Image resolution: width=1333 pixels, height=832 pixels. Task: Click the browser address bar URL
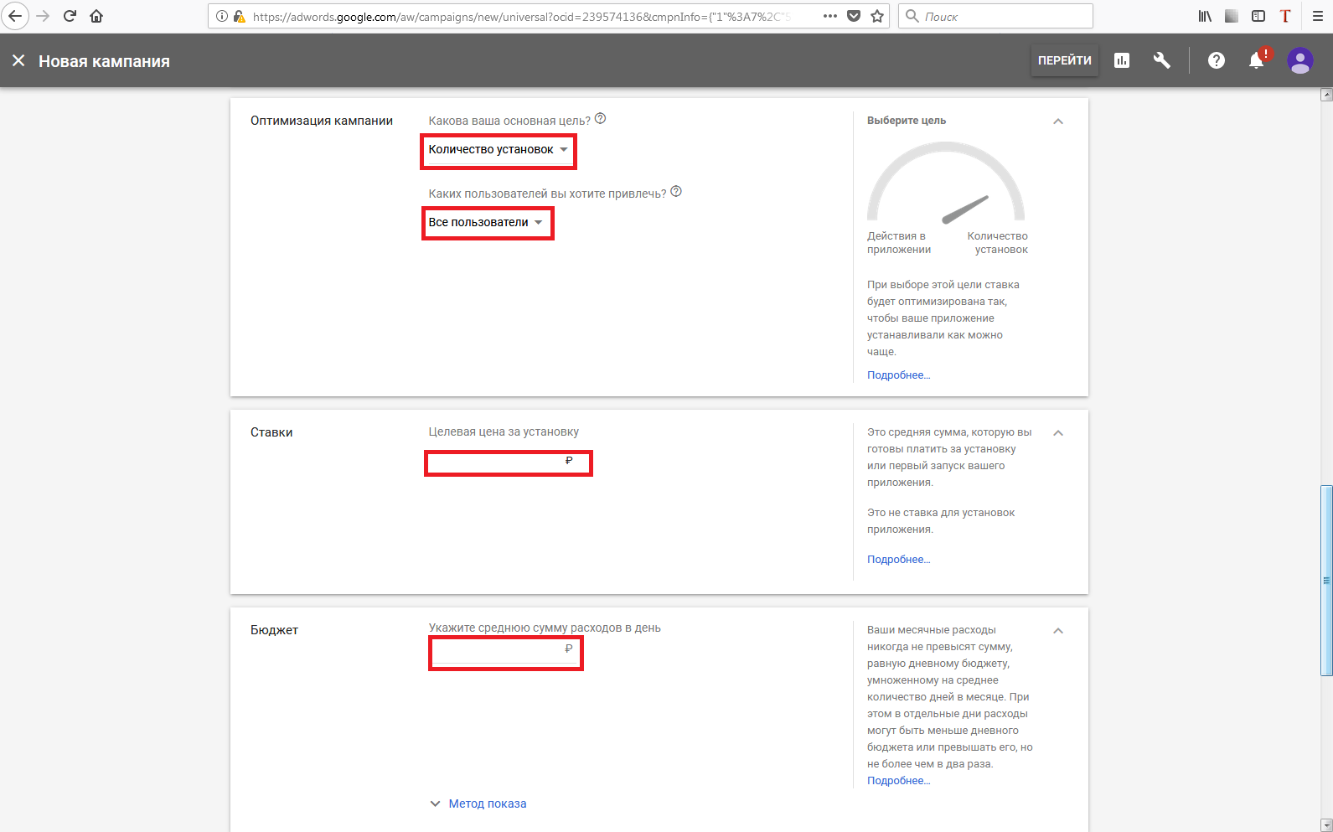point(521,16)
